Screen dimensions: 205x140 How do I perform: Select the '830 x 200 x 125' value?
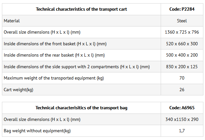point(182,67)
